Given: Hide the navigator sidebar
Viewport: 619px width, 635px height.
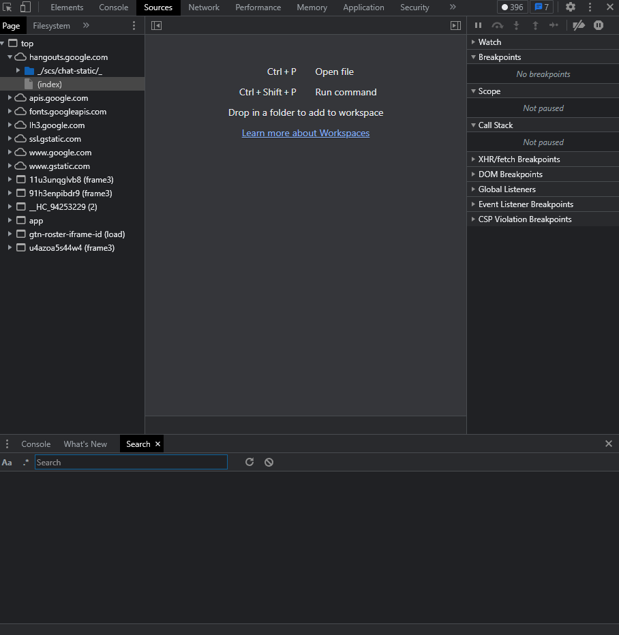Looking at the screenshot, I should tap(156, 25).
